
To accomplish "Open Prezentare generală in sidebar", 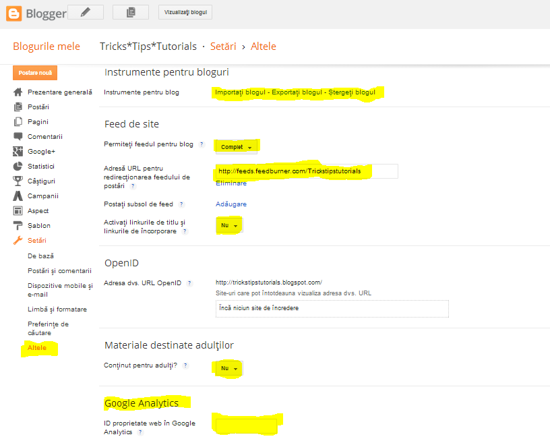I will 60,92.
